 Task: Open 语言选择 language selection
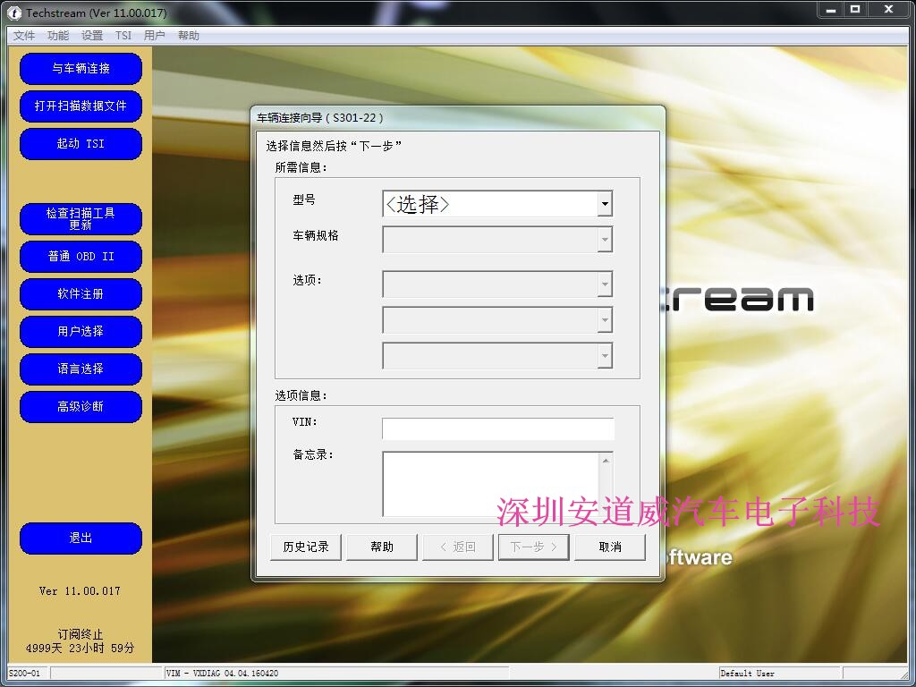81,369
